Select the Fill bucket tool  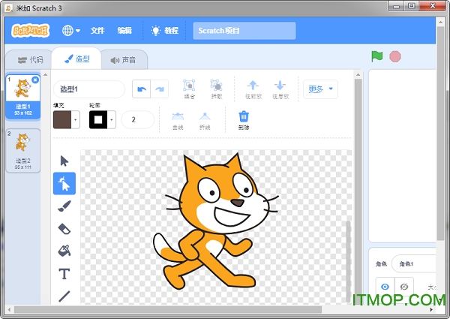[64, 251]
